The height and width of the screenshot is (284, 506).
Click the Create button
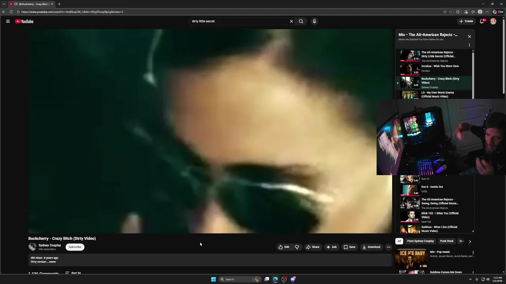(x=466, y=21)
